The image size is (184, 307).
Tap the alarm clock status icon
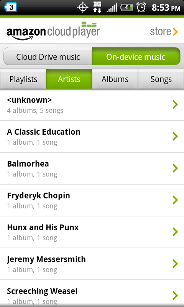coord(141,7)
